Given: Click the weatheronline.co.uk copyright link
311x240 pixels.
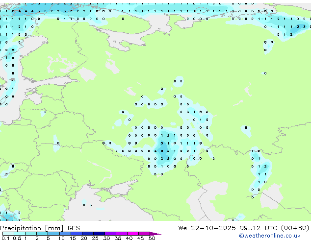Looking at the screenshot, I should pos(270,236).
